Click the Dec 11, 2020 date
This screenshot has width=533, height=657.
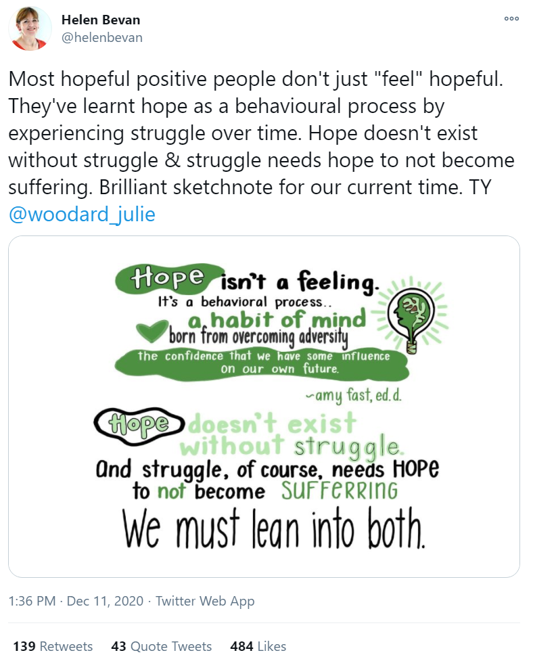tap(105, 601)
